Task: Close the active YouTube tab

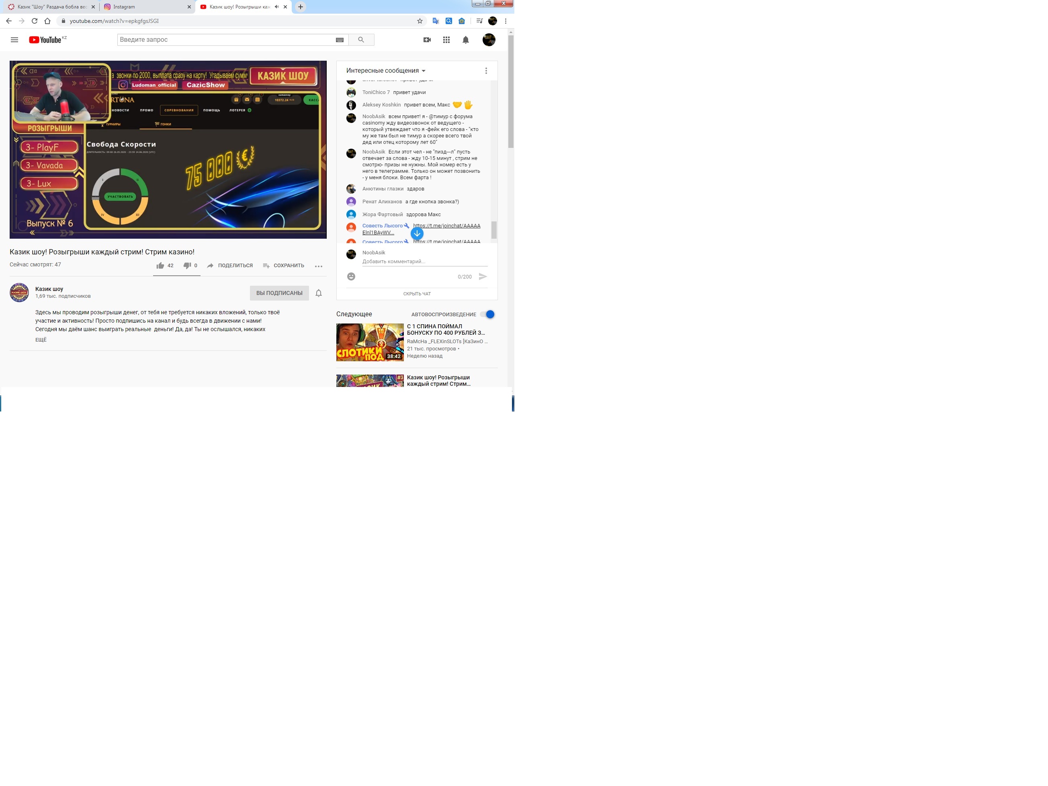Action: pos(285,7)
